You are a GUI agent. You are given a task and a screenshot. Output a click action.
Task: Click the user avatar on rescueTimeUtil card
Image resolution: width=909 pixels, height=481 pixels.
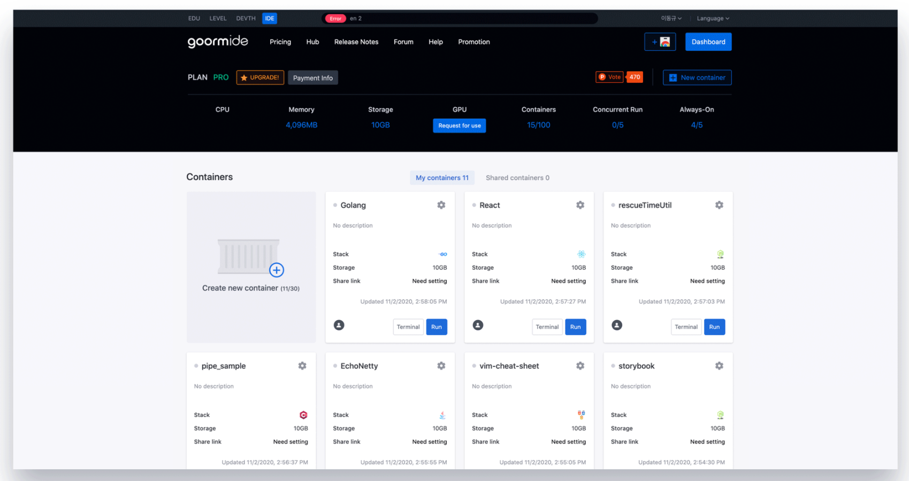tap(617, 325)
